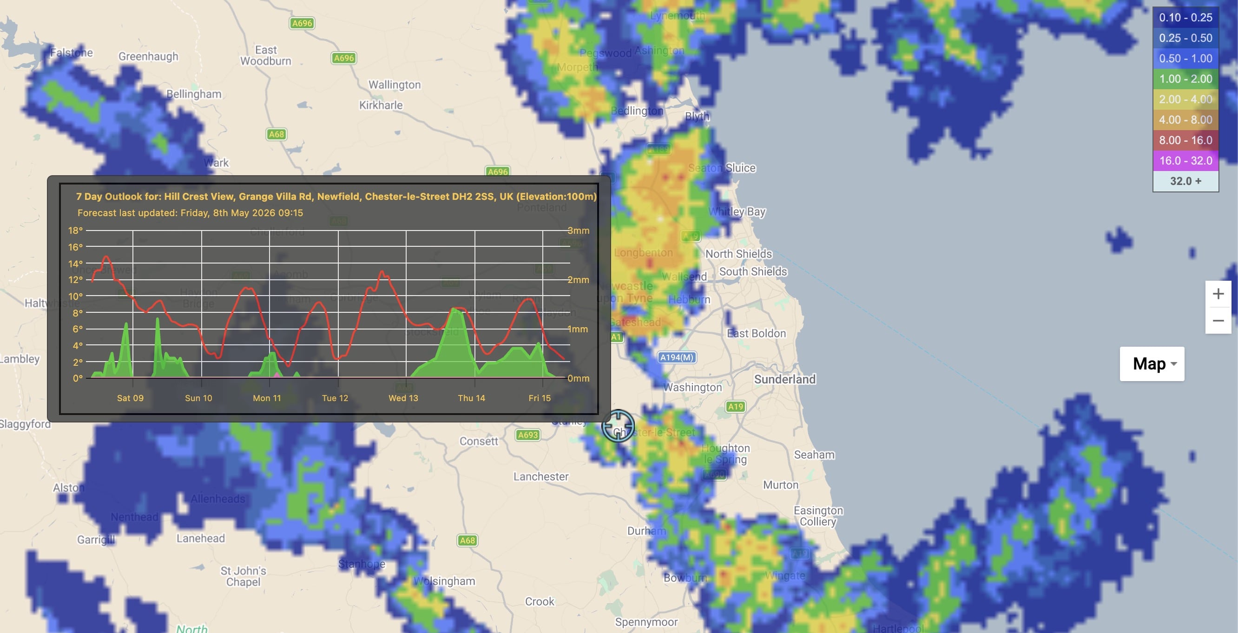Select the 0.10 - 0.25 legend swatch
This screenshot has width=1238, height=633.
tap(1185, 17)
